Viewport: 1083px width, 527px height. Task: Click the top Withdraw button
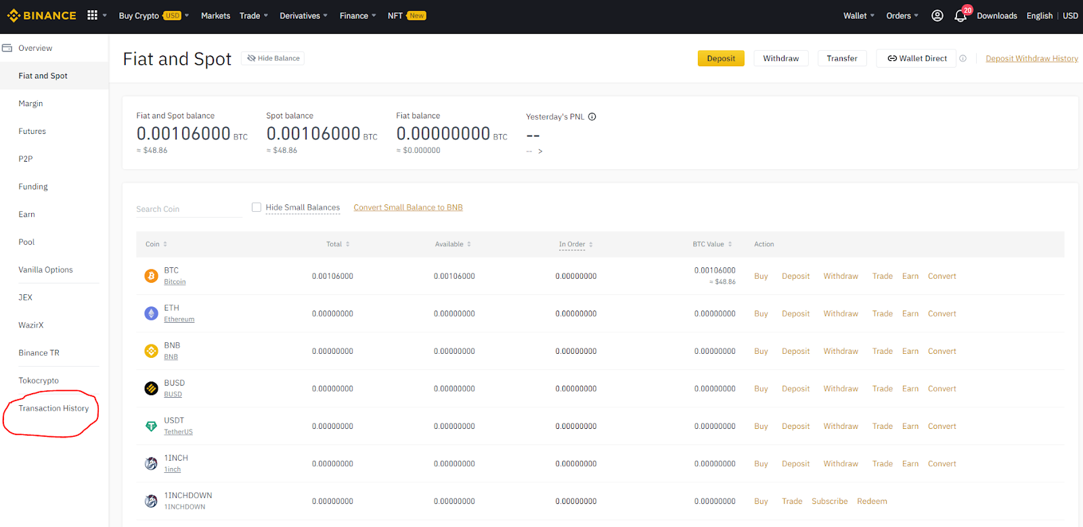pyautogui.click(x=781, y=58)
